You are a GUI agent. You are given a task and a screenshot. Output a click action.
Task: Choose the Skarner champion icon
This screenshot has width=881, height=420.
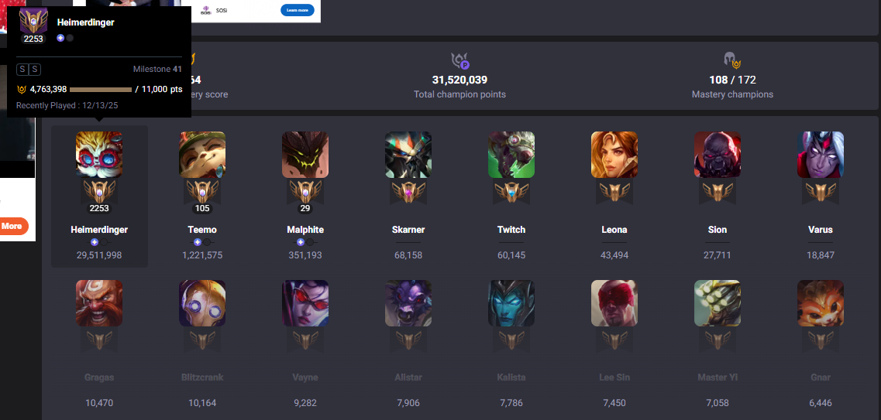[408, 155]
